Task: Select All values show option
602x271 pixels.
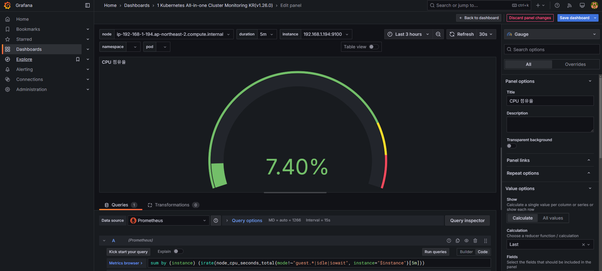Action: point(553,218)
